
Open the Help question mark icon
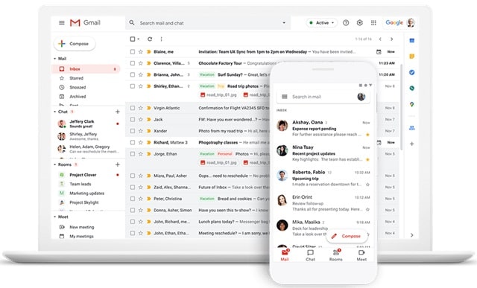coord(346,23)
